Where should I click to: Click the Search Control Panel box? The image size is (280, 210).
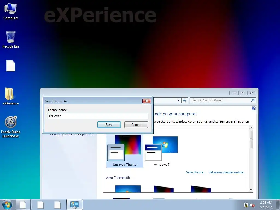coord(223,100)
